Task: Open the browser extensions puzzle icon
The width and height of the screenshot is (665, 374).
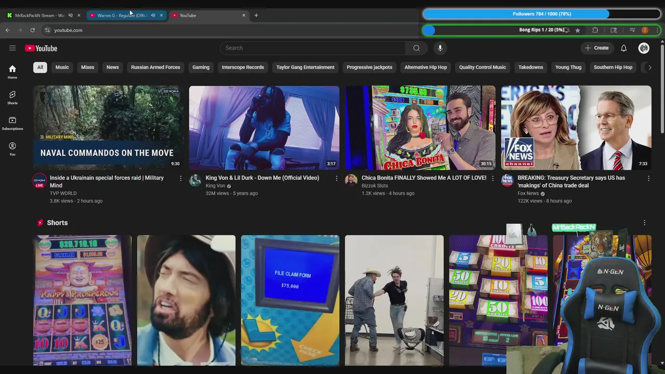Action: click(595, 30)
